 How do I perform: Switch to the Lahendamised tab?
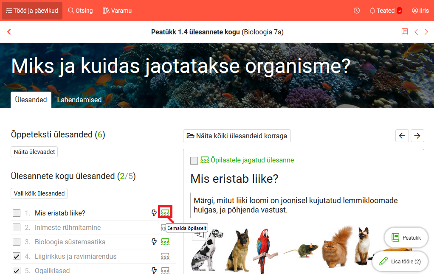coord(79,100)
